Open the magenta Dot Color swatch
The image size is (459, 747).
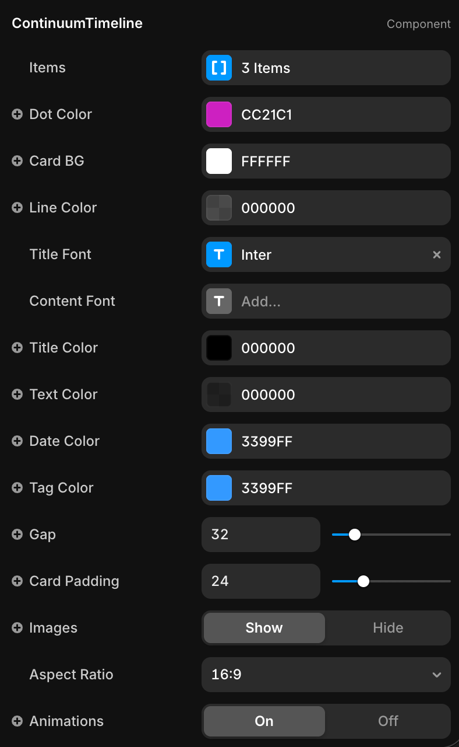pyautogui.click(x=219, y=114)
